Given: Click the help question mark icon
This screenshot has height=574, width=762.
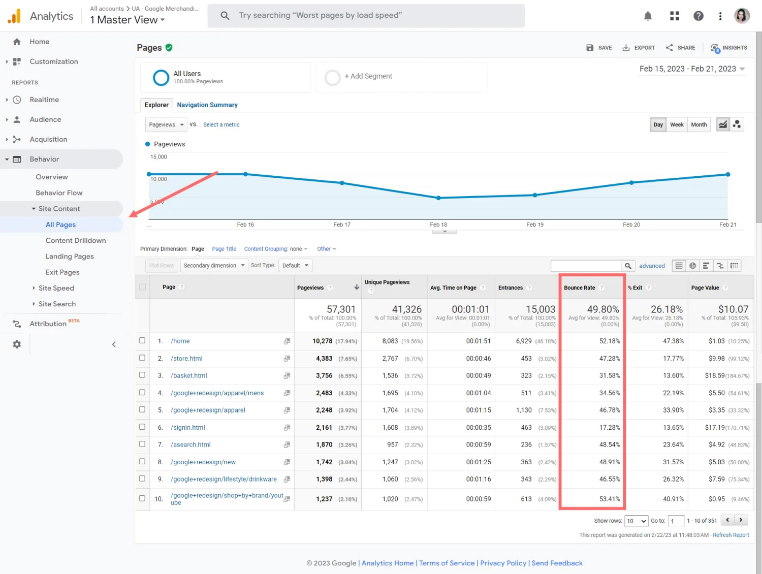Looking at the screenshot, I should pos(698,16).
